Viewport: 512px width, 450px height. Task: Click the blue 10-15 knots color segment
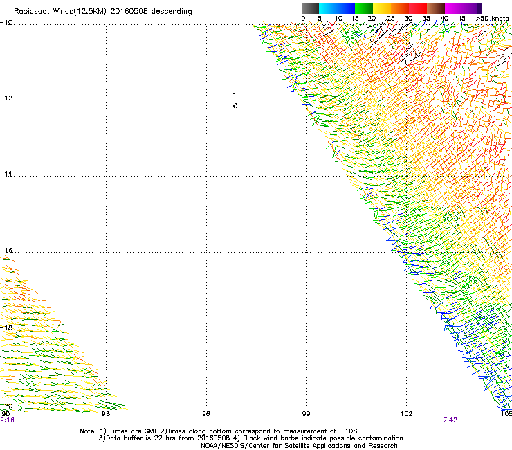[x=346, y=8]
